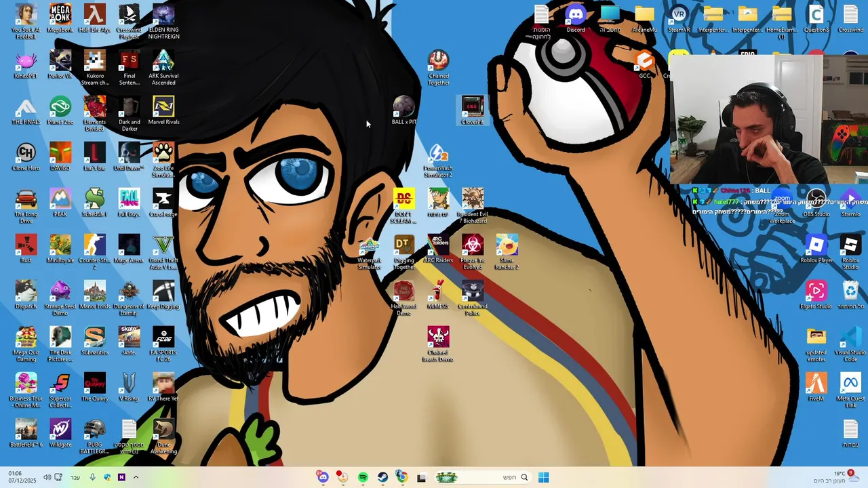
Task: Select the Rust desktop icon
Action: (x=26, y=249)
